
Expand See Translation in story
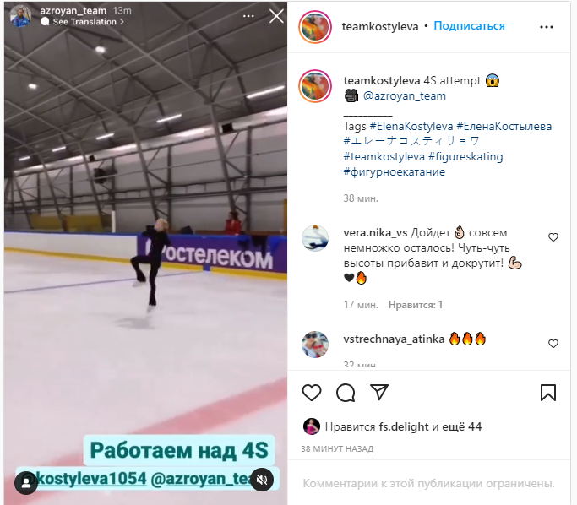(84, 22)
